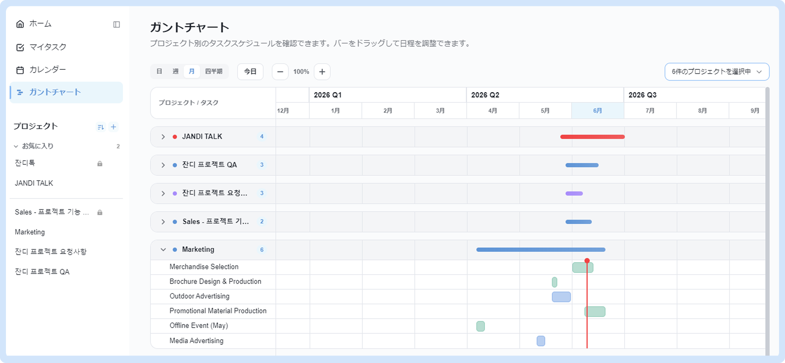Viewport: 785px width, 363px height.
Task: Click the Media Advertising task bar
Action: 541,341
